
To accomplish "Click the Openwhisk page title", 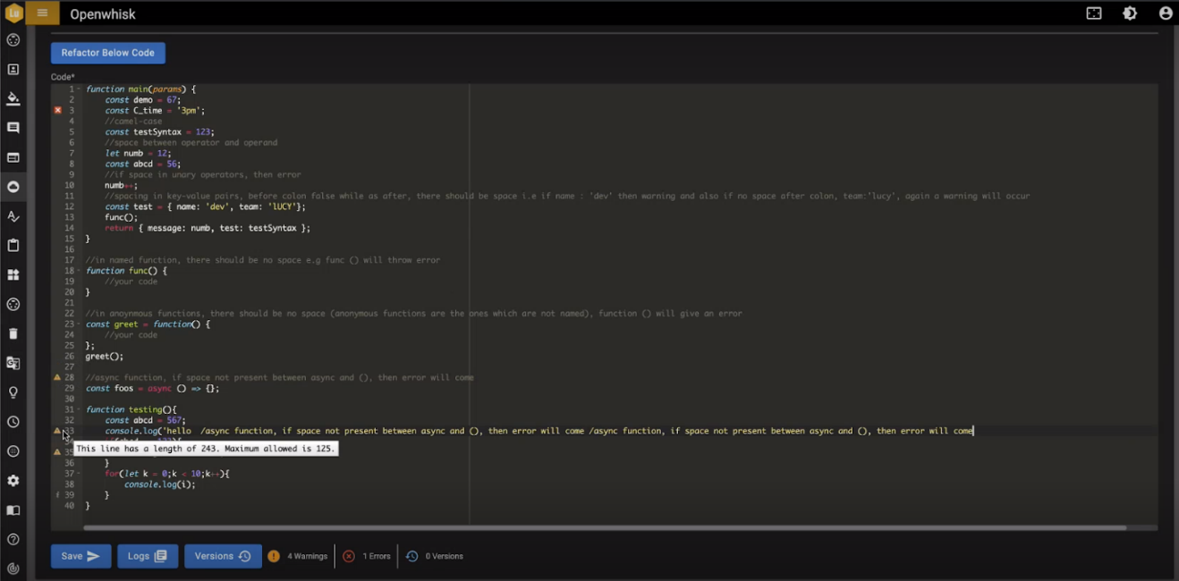I will (103, 14).
